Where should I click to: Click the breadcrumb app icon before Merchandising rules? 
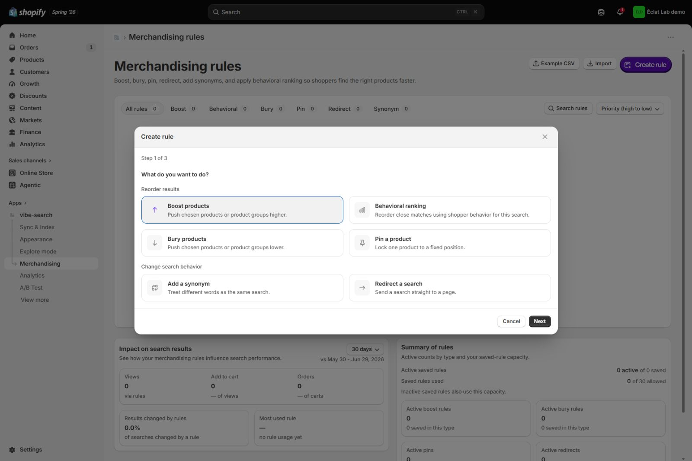[x=117, y=37]
